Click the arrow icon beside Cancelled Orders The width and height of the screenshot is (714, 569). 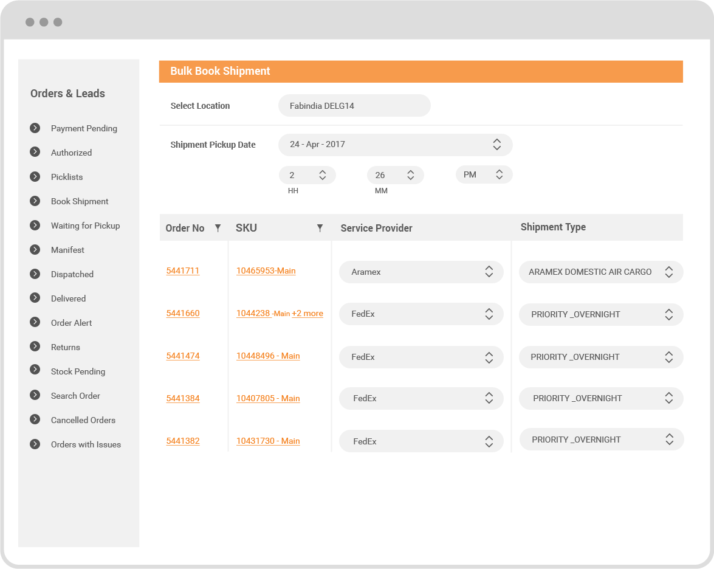(x=35, y=420)
